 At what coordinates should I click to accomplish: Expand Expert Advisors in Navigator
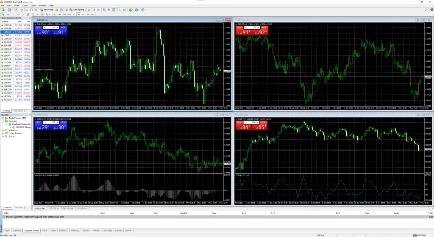3,133
